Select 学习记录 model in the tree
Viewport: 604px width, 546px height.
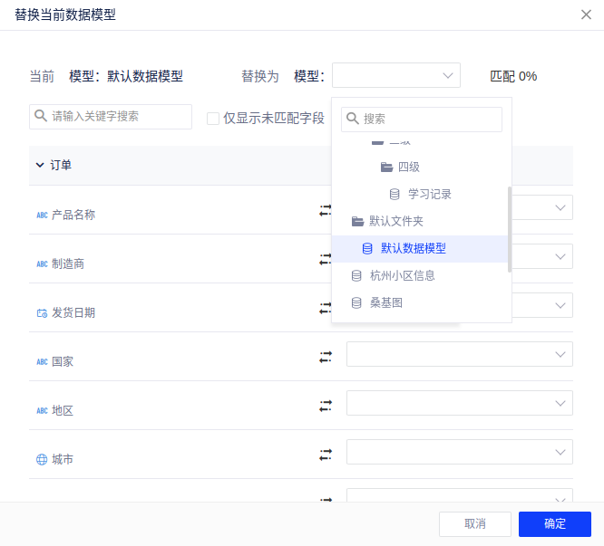429,194
